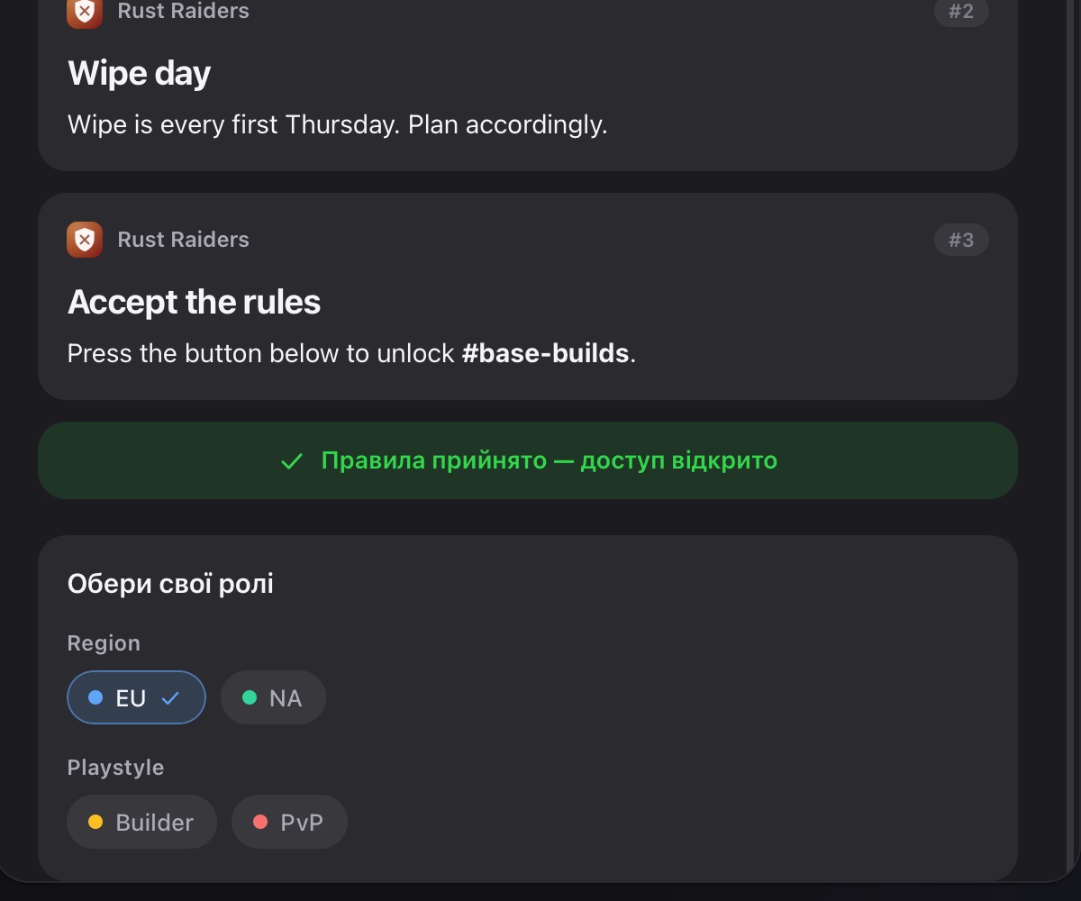Click the Правила прийнято confirmation banner

click(528, 460)
